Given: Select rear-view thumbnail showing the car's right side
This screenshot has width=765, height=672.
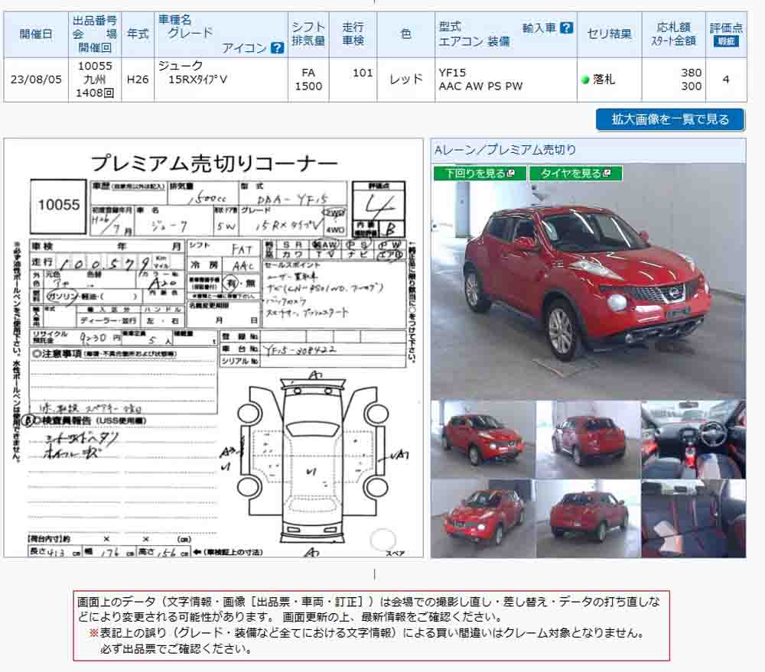Looking at the screenshot, I should (x=588, y=518).
